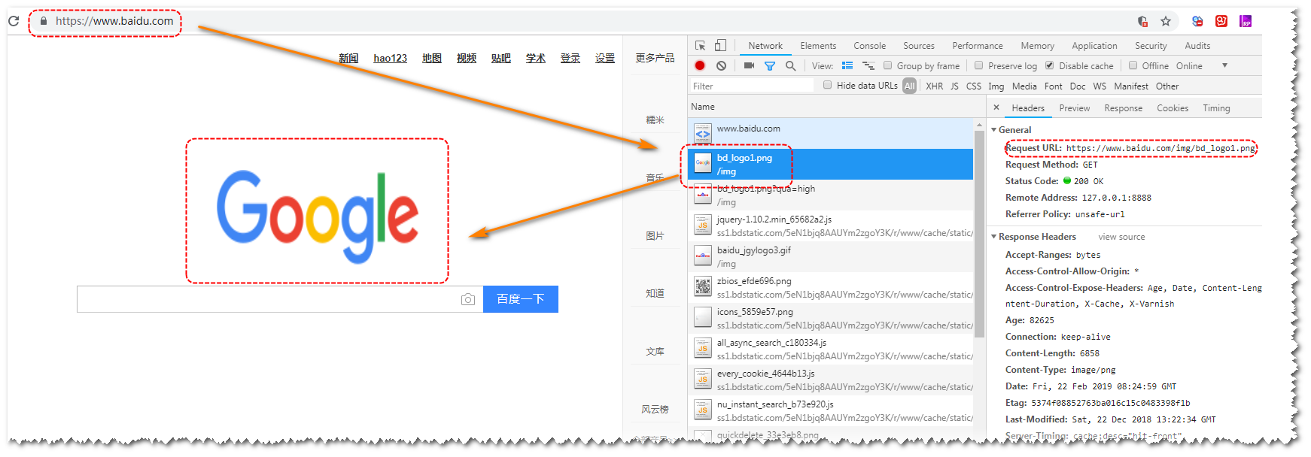This screenshot has width=1311, height=457.
Task: Clear the network log
Action: [x=721, y=65]
